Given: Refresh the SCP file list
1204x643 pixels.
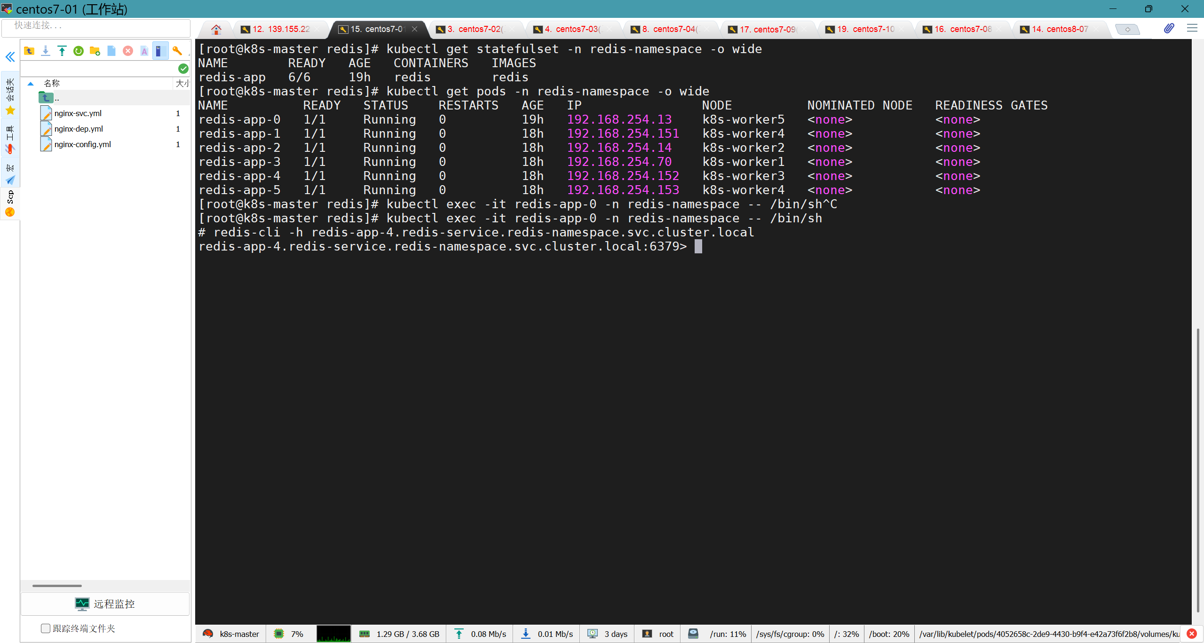Looking at the screenshot, I should click(79, 51).
